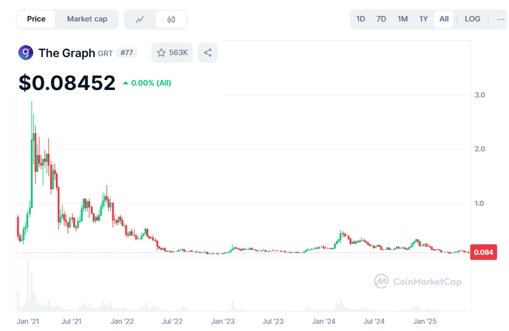Select the Price tab

[x=36, y=19]
